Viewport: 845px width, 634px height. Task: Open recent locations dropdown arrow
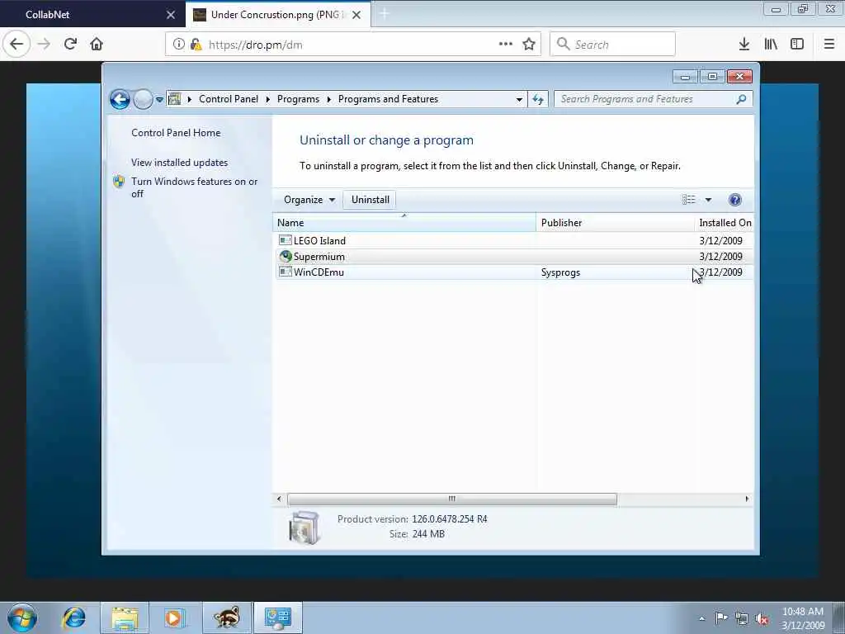pos(159,100)
